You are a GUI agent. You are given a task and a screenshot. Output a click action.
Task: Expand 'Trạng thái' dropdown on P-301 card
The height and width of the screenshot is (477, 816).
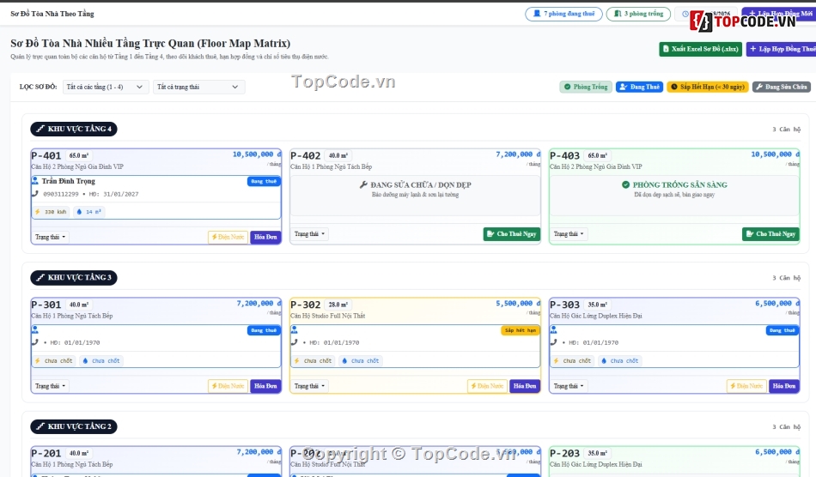click(51, 386)
